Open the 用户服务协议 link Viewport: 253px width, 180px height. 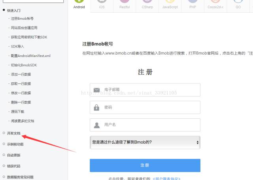click(166, 178)
